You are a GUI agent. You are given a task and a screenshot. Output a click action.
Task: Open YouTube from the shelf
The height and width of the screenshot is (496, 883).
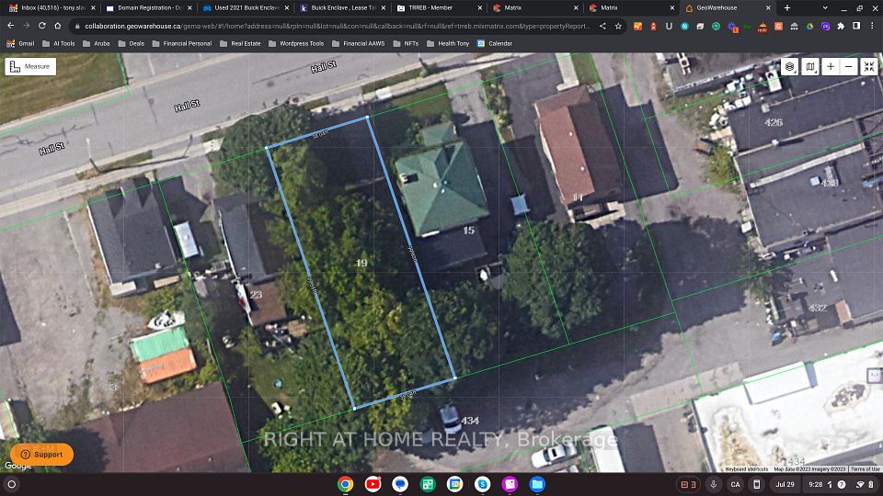tap(373, 484)
